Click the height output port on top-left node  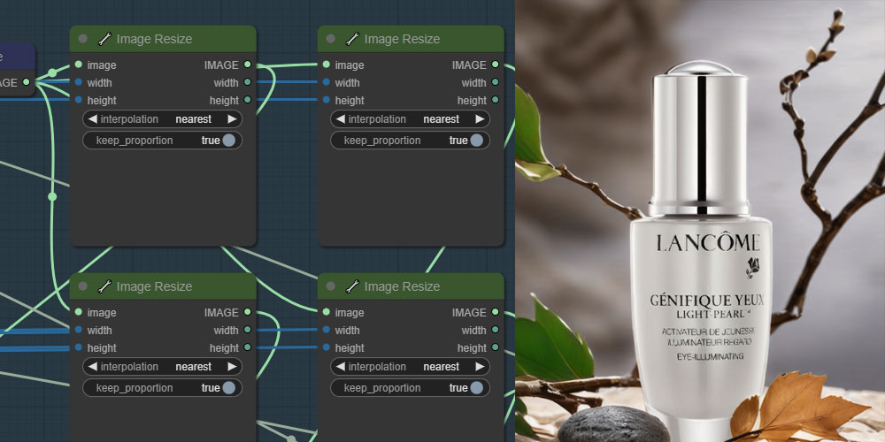(x=247, y=100)
